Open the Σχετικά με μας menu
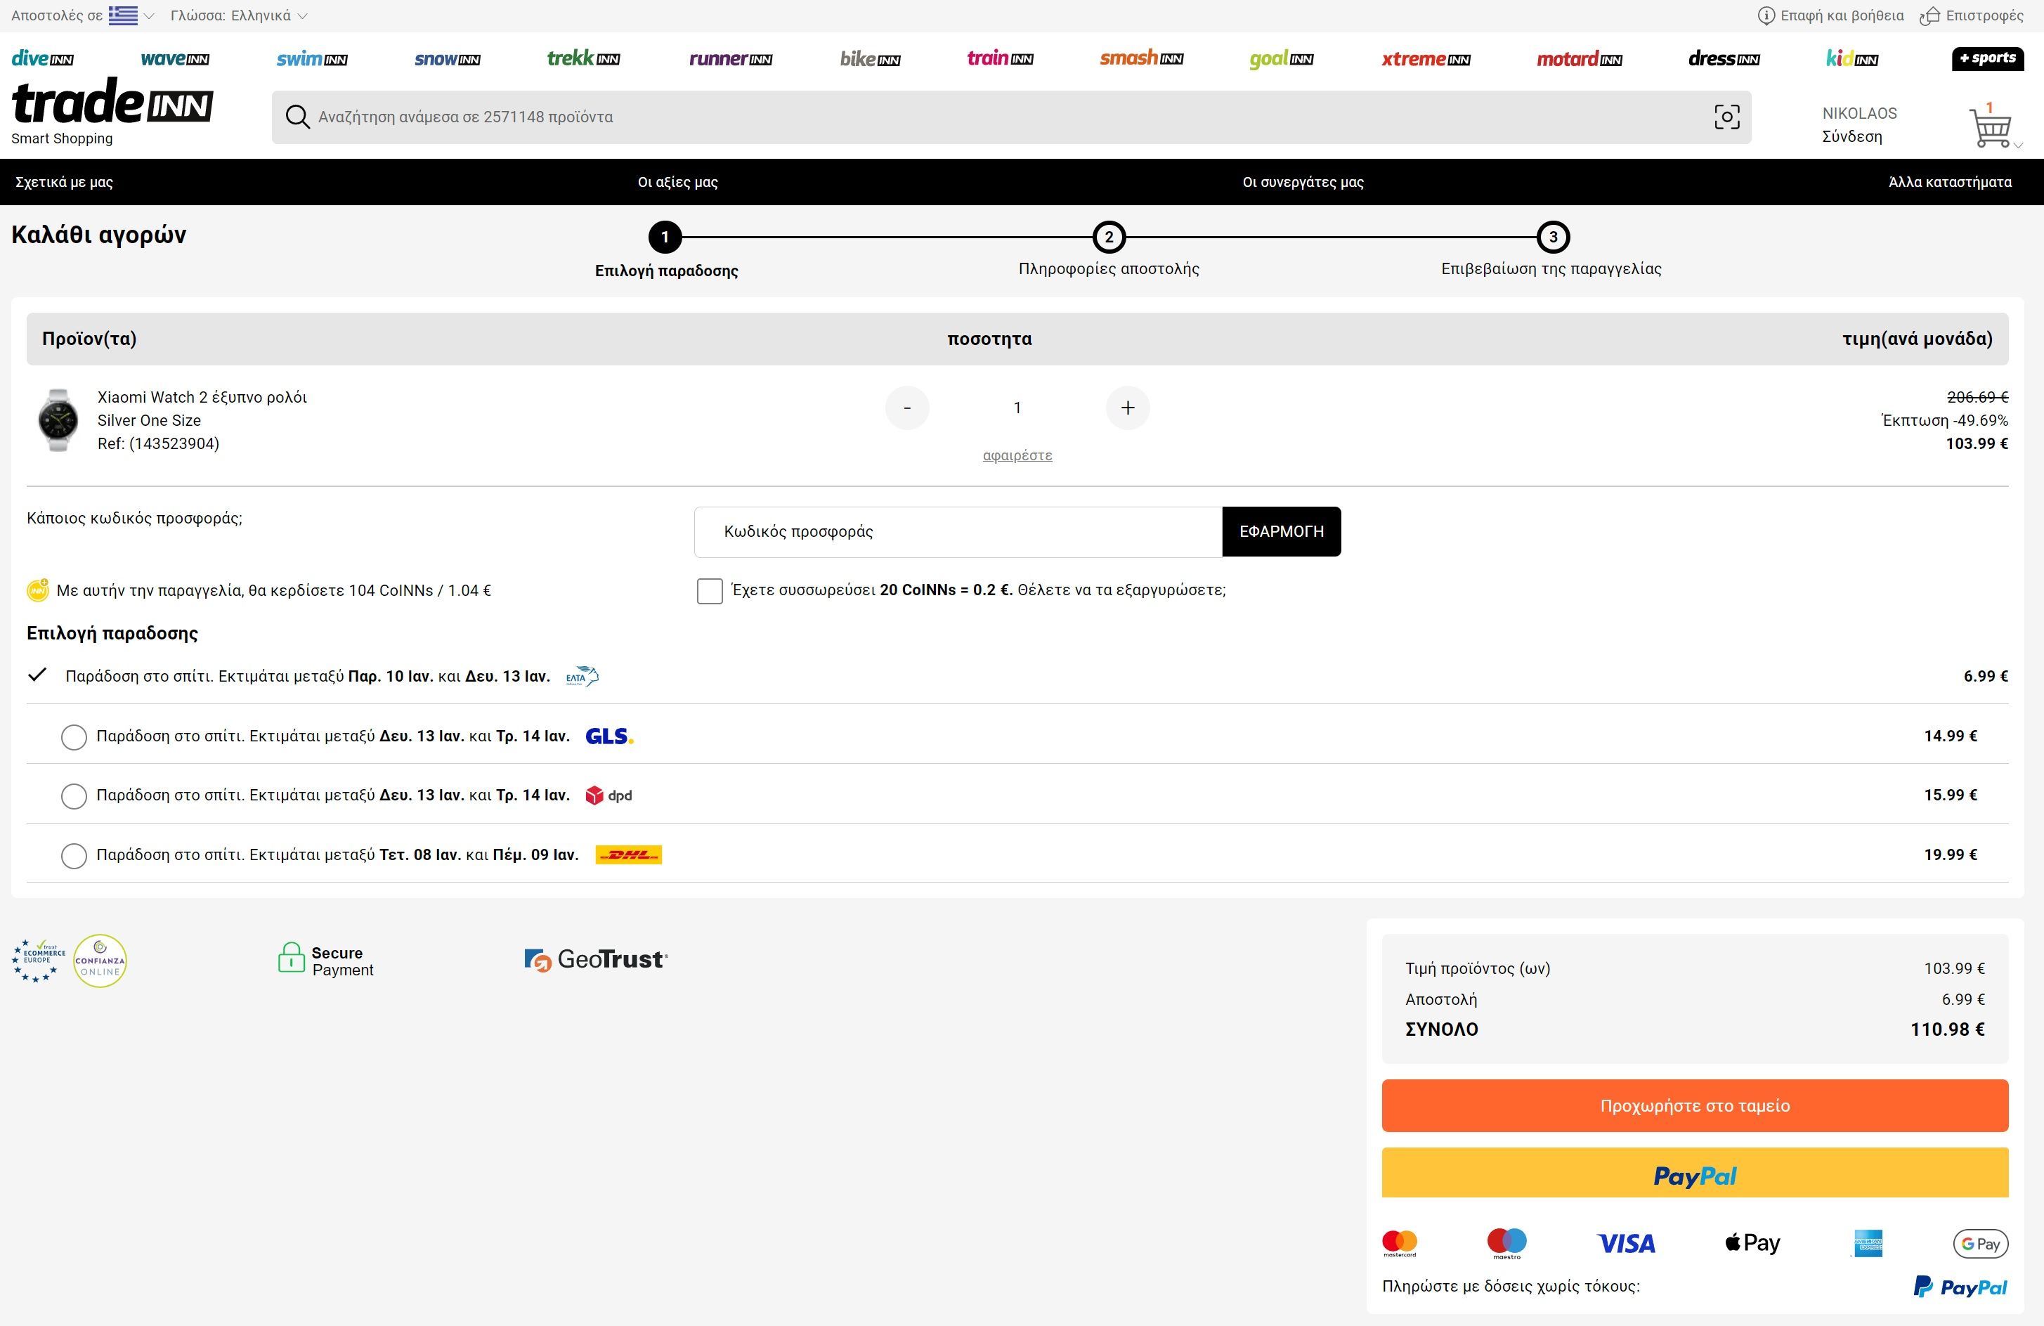The width and height of the screenshot is (2044, 1326). [65, 182]
